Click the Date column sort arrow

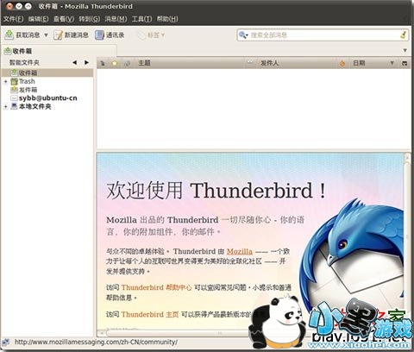pos(392,63)
